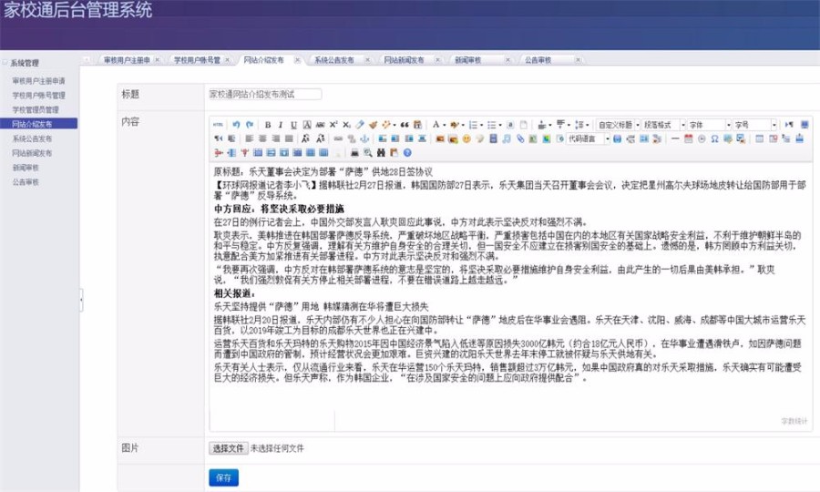Open the 代码语言 code language dropdown
This screenshot has height=492, width=820.
pyautogui.click(x=587, y=138)
